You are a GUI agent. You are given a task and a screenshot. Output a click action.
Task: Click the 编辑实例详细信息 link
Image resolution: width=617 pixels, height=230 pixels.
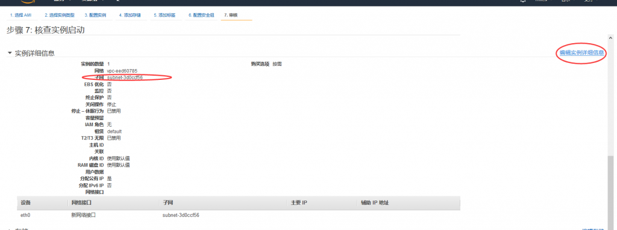point(581,52)
